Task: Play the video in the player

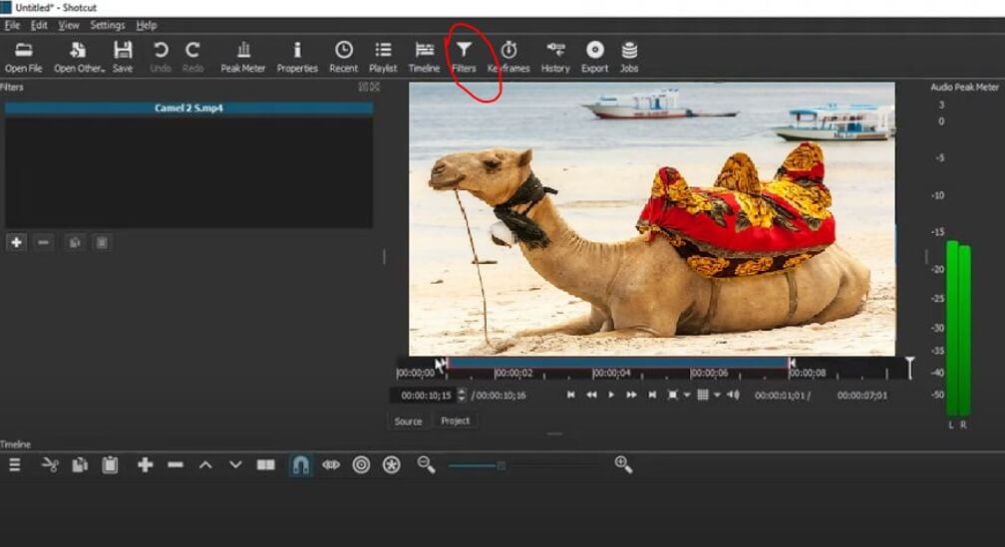Action: [x=611, y=395]
